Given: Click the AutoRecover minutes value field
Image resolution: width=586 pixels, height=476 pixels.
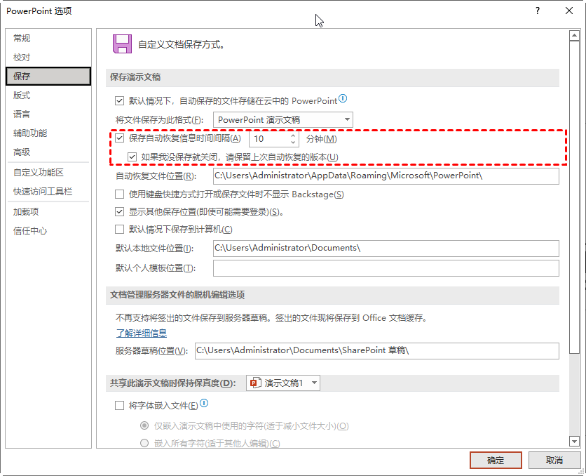Looking at the screenshot, I should point(269,139).
